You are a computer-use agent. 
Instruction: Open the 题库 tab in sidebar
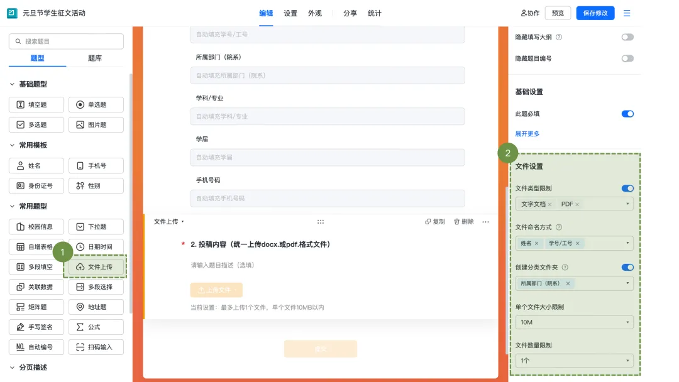(x=95, y=58)
